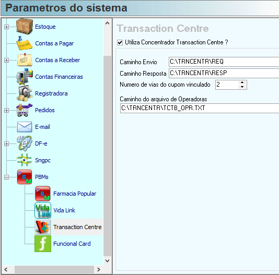
Task: Click the Pedidos label in tree
Action: (x=44, y=110)
